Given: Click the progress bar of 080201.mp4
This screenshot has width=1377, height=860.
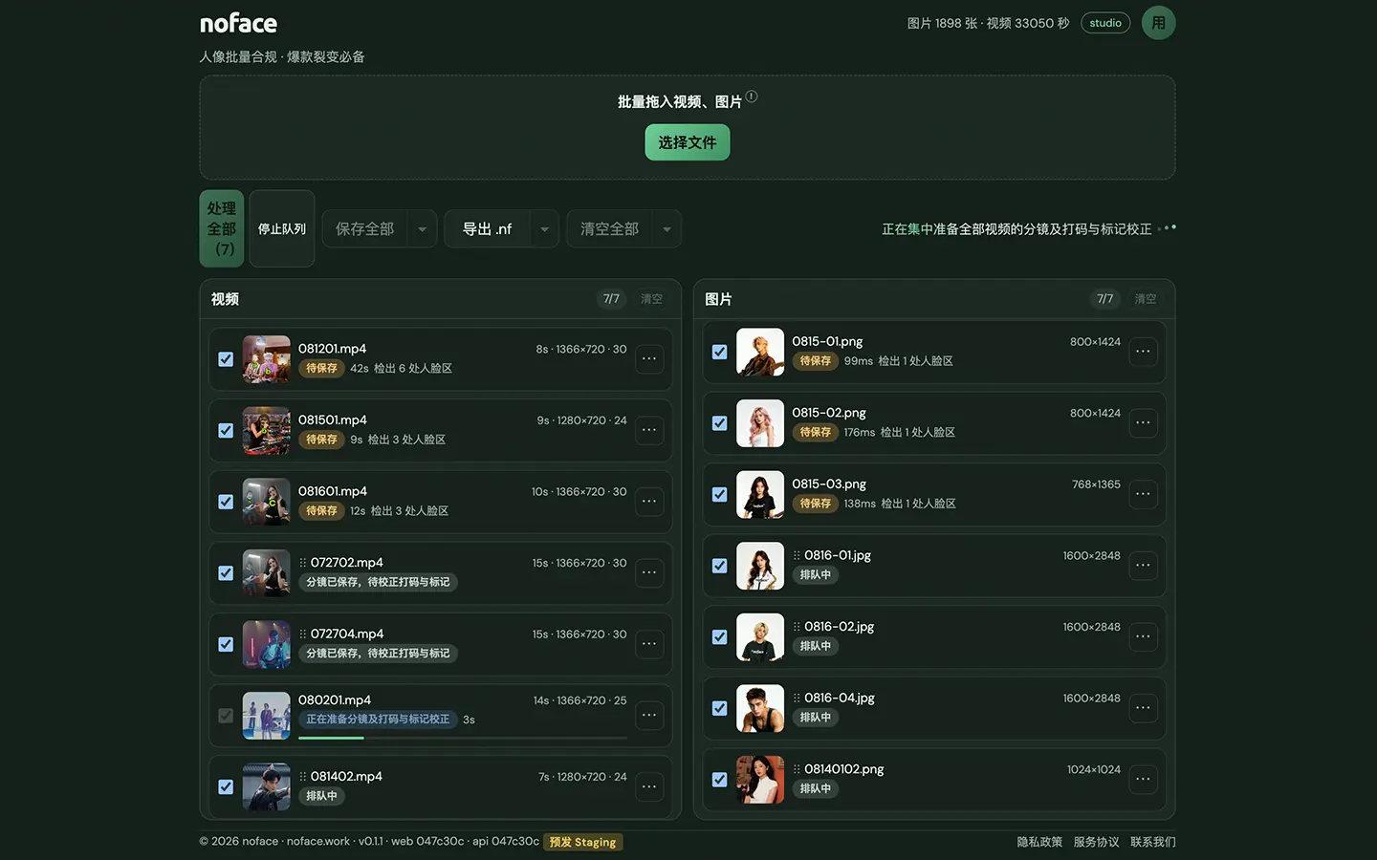Looking at the screenshot, I should click(x=463, y=738).
